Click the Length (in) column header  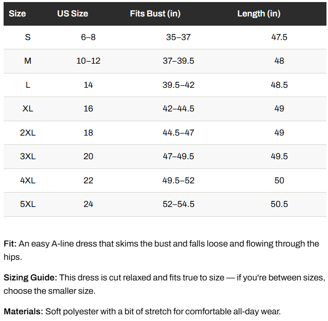259,14
